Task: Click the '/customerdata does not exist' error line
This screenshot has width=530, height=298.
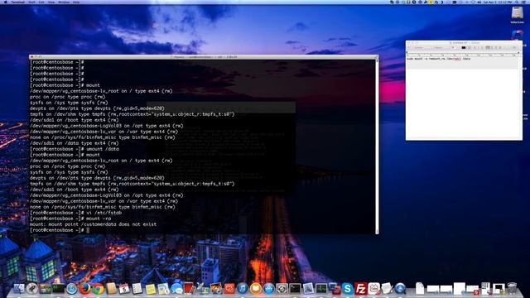Action: click(x=93, y=224)
